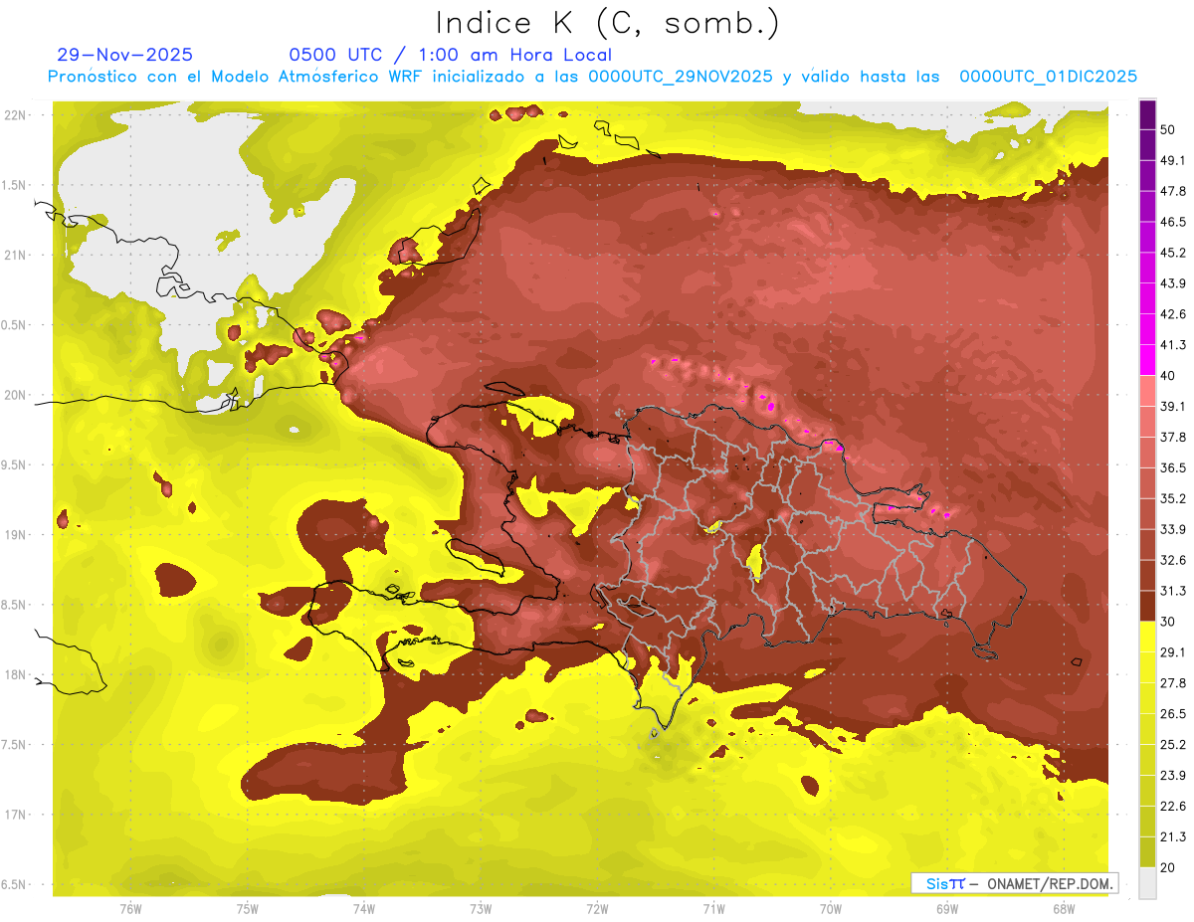This screenshot has height=922, width=1194.
Task: Select the dark brown swatch between 30 and 31.3
Action: (1147, 607)
